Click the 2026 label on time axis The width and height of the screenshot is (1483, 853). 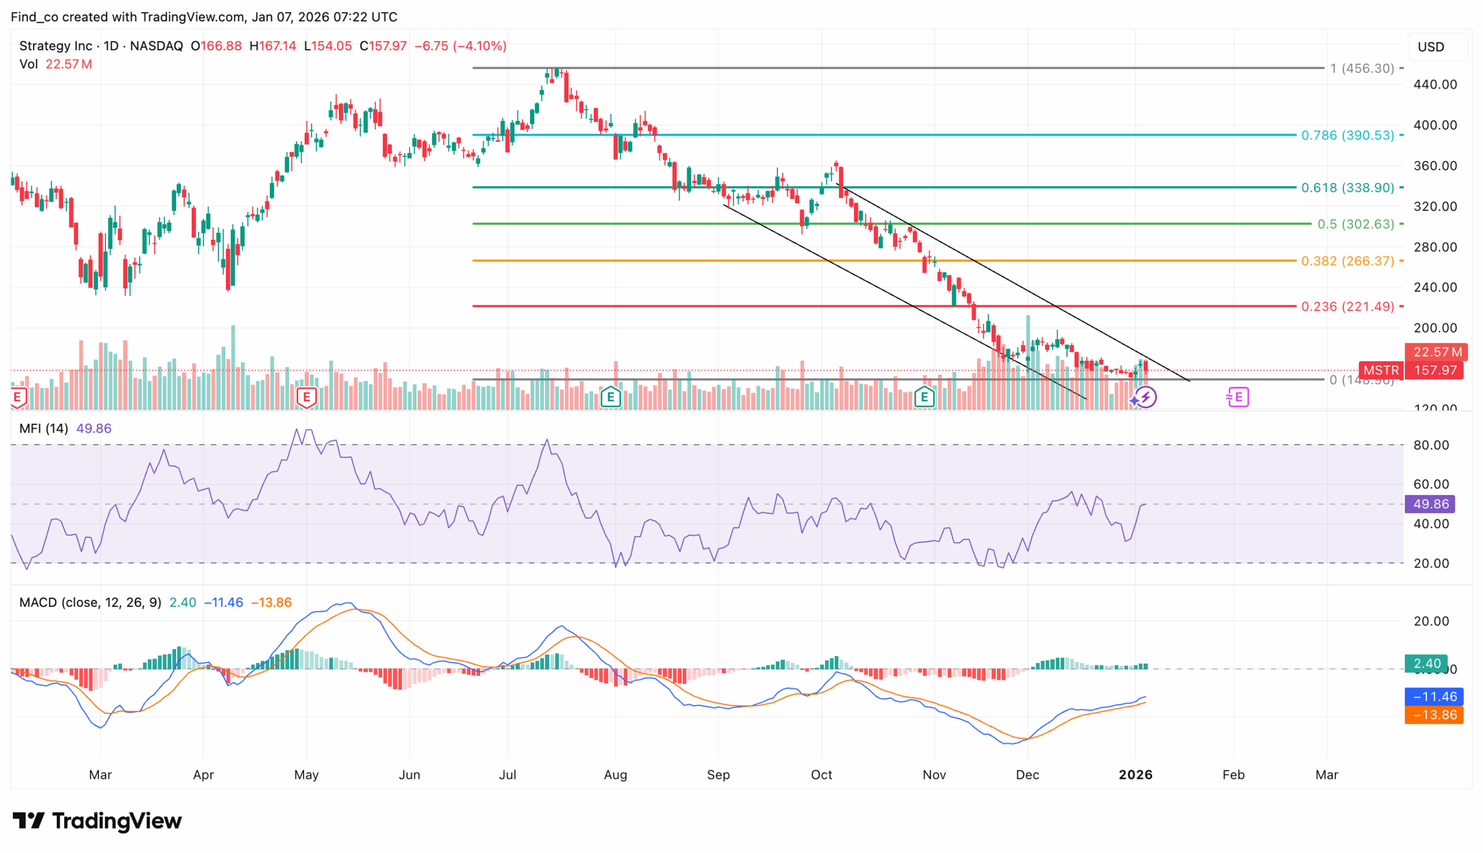click(x=1136, y=774)
